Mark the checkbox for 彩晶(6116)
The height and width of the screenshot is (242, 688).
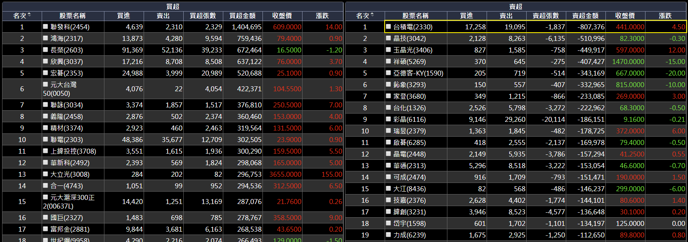388,119
